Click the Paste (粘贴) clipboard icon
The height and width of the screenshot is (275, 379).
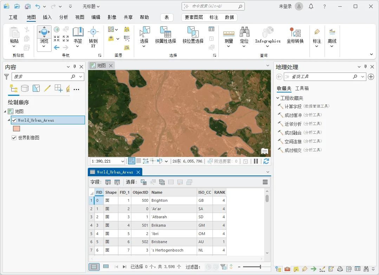click(x=14, y=32)
